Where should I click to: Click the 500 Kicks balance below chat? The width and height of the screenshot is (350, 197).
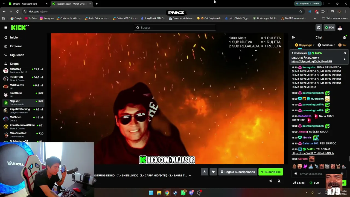click(314, 183)
